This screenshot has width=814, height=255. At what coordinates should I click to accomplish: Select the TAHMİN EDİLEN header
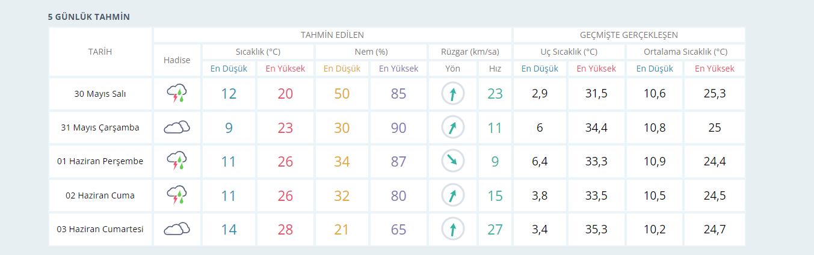332,35
